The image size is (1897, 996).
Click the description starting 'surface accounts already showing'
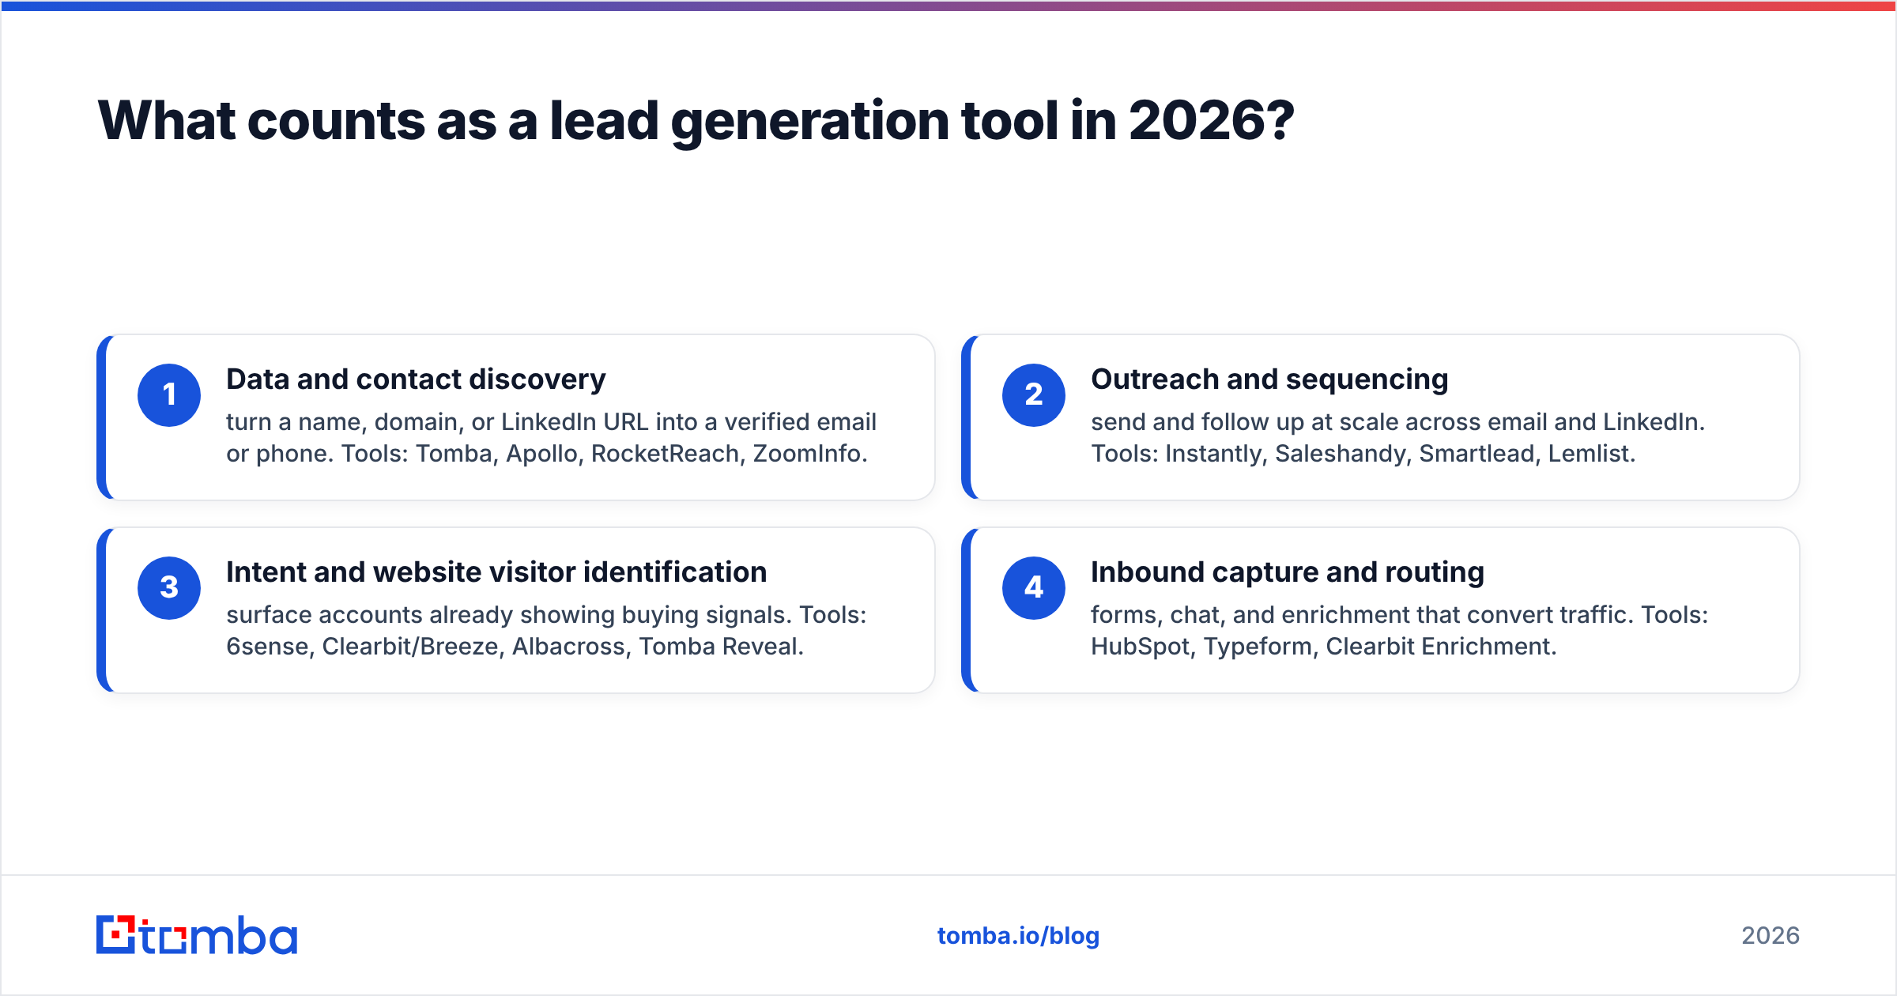[546, 631]
